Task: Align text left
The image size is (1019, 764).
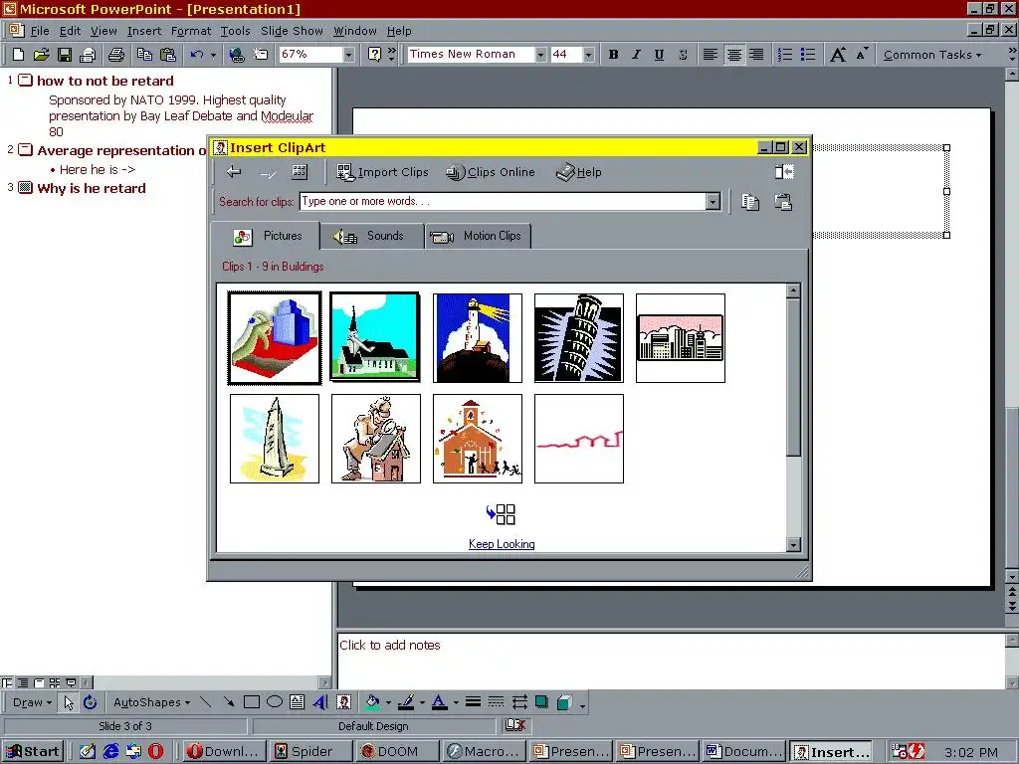Action: pos(711,55)
